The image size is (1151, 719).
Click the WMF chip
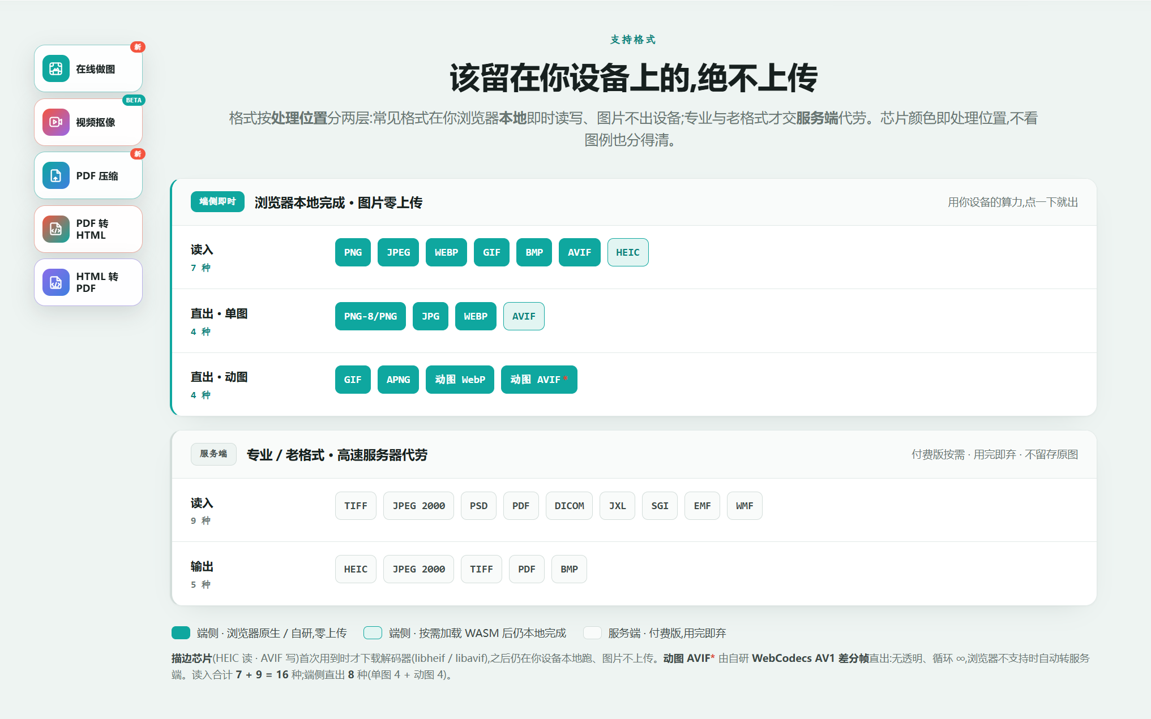744,506
